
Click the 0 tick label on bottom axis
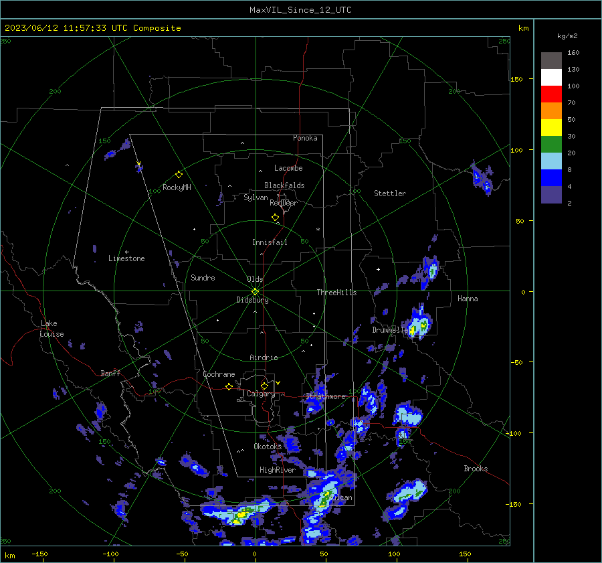pyautogui.click(x=255, y=554)
